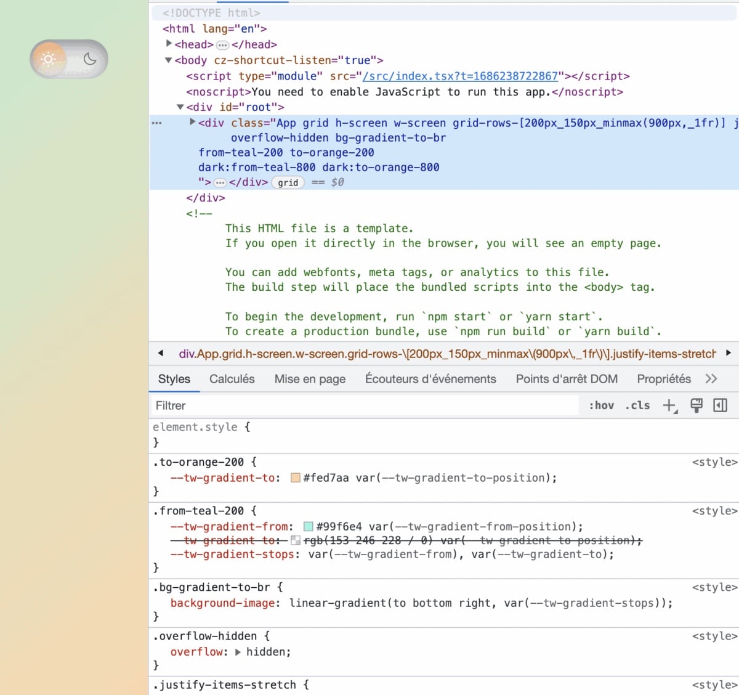Screen dimensions: 739x695
Task: Click the Filtrer styles input field
Action: coord(365,405)
